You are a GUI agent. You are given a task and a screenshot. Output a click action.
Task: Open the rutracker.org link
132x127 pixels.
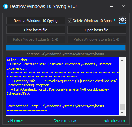pos(114,121)
